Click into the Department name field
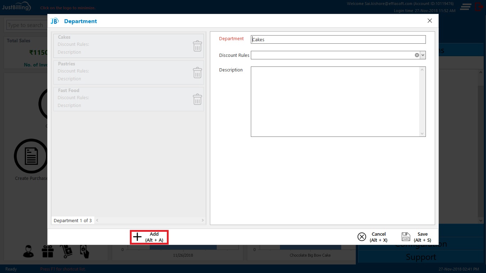 pyautogui.click(x=338, y=39)
